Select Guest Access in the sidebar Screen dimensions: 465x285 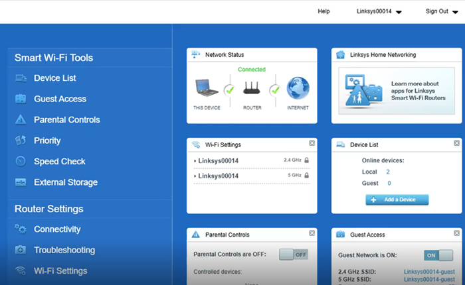[x=60, y=99]
